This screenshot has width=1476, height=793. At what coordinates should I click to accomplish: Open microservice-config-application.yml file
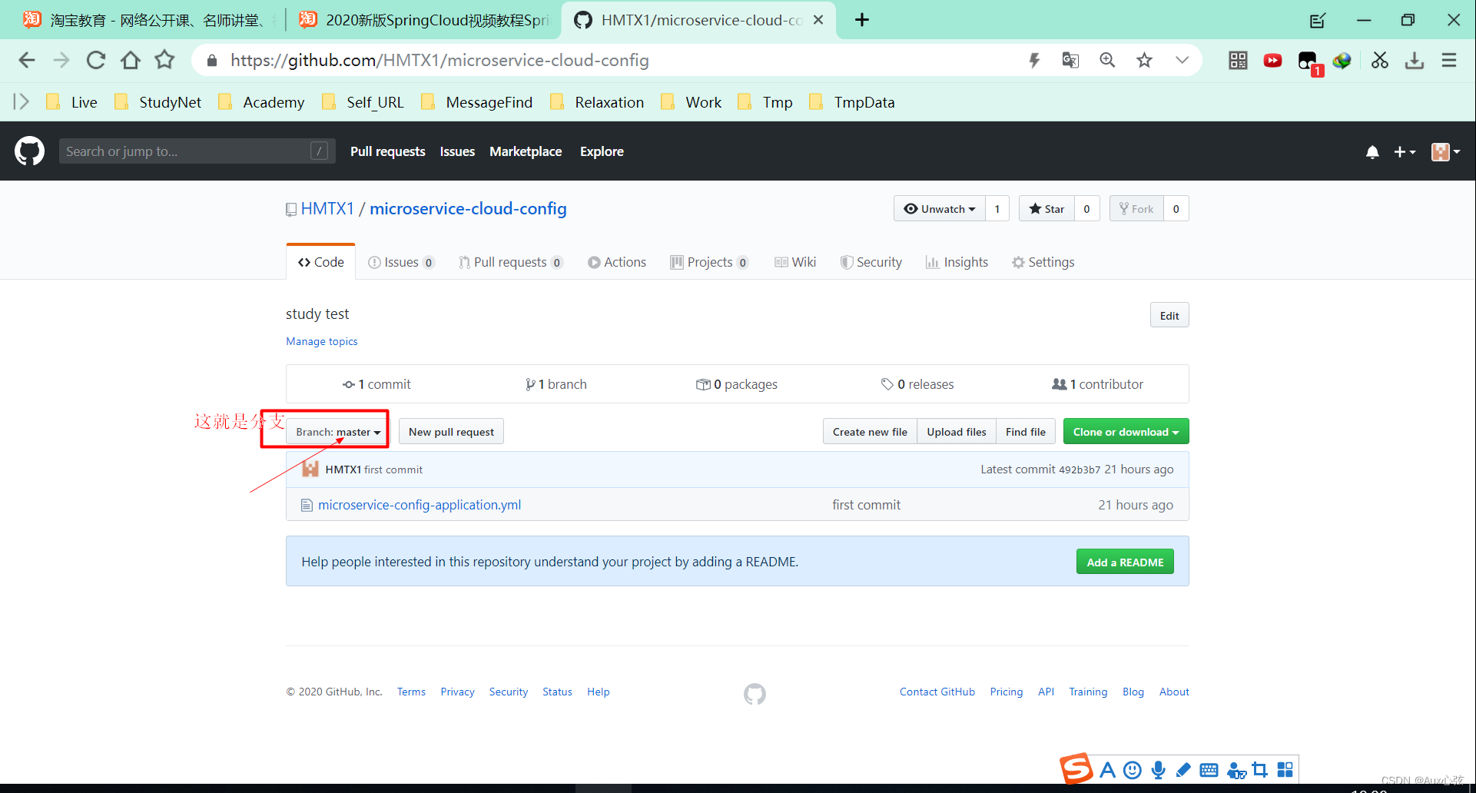pyautogui.click(x=420, y=504)
